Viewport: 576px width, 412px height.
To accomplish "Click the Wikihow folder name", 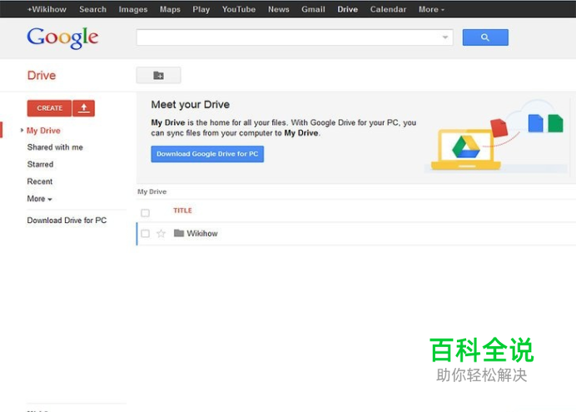I will (x=202, y=234).
